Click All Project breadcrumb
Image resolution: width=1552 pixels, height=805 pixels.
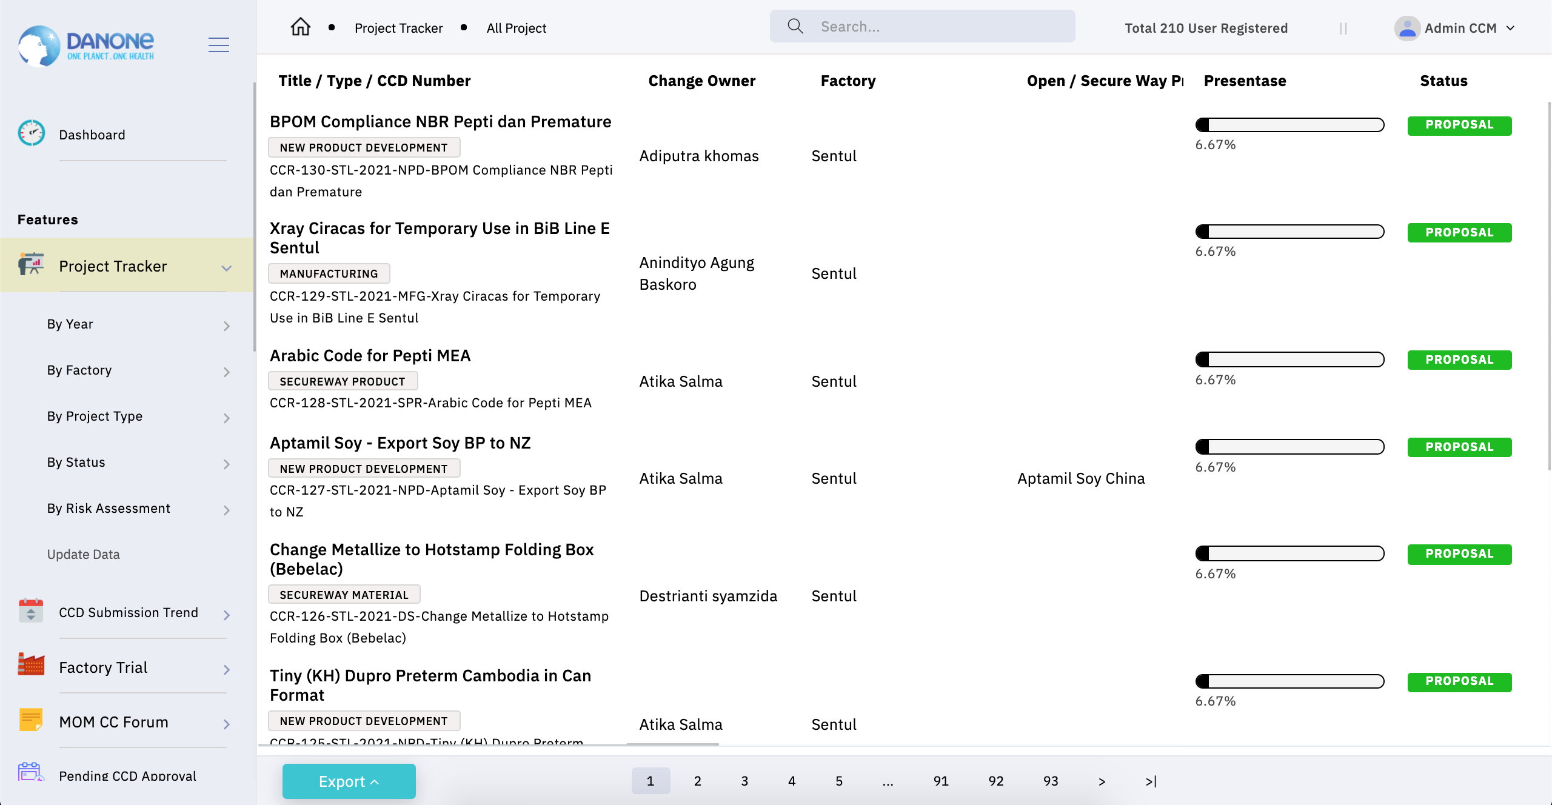tap(517, 28)
